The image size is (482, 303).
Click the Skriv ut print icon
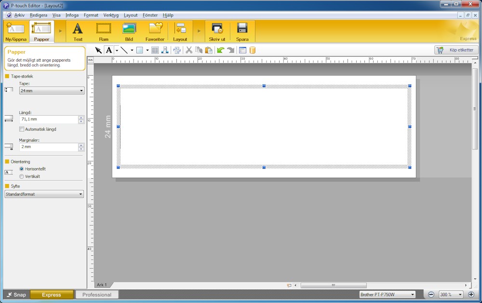pos(217,31)
